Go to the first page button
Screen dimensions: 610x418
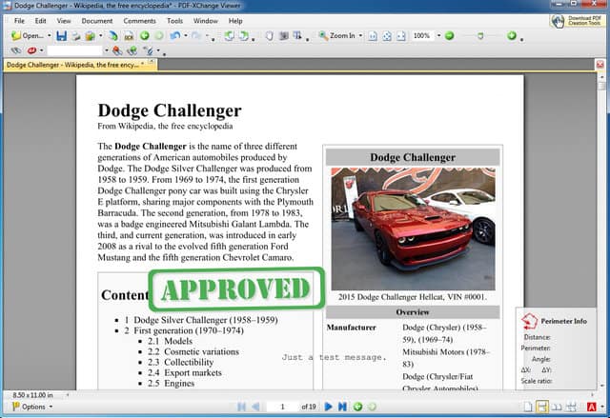pyautogui.click(x=241, y=407)
